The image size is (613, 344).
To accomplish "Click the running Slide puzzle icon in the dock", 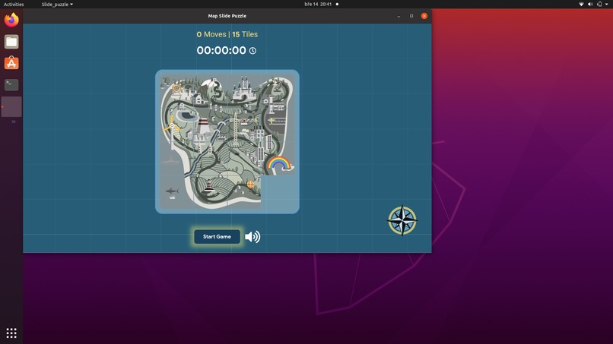I will [x=11, y=107].
